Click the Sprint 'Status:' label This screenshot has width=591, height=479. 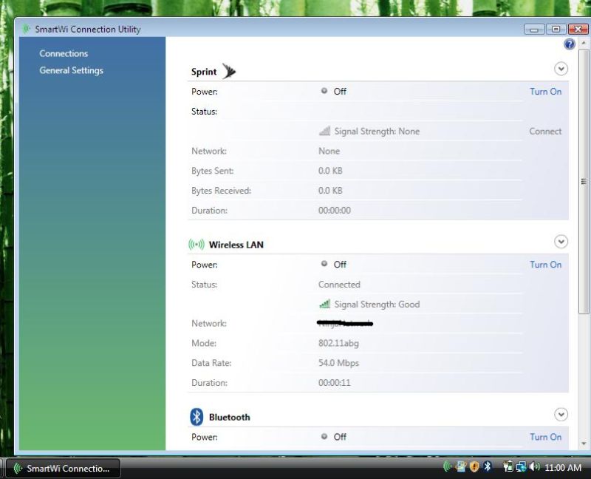(205, 112)
